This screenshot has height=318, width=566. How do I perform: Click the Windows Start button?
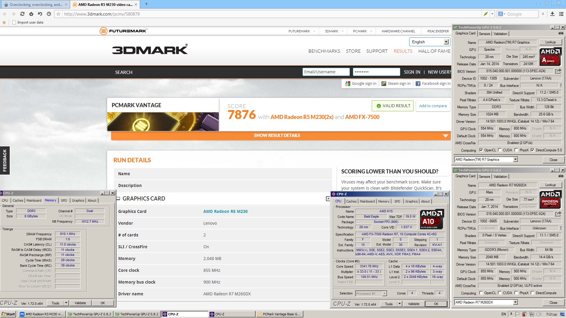tap(8, 314)
